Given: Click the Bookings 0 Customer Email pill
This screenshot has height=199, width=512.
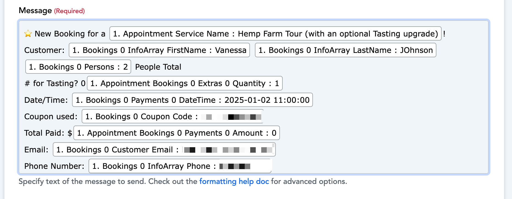Looking at the screenshot, I should pos(164,150).
